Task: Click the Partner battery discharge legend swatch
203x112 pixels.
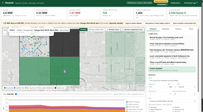Action: (x=127, y=109)
